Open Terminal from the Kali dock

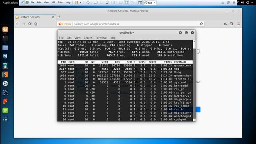[5, 38]
